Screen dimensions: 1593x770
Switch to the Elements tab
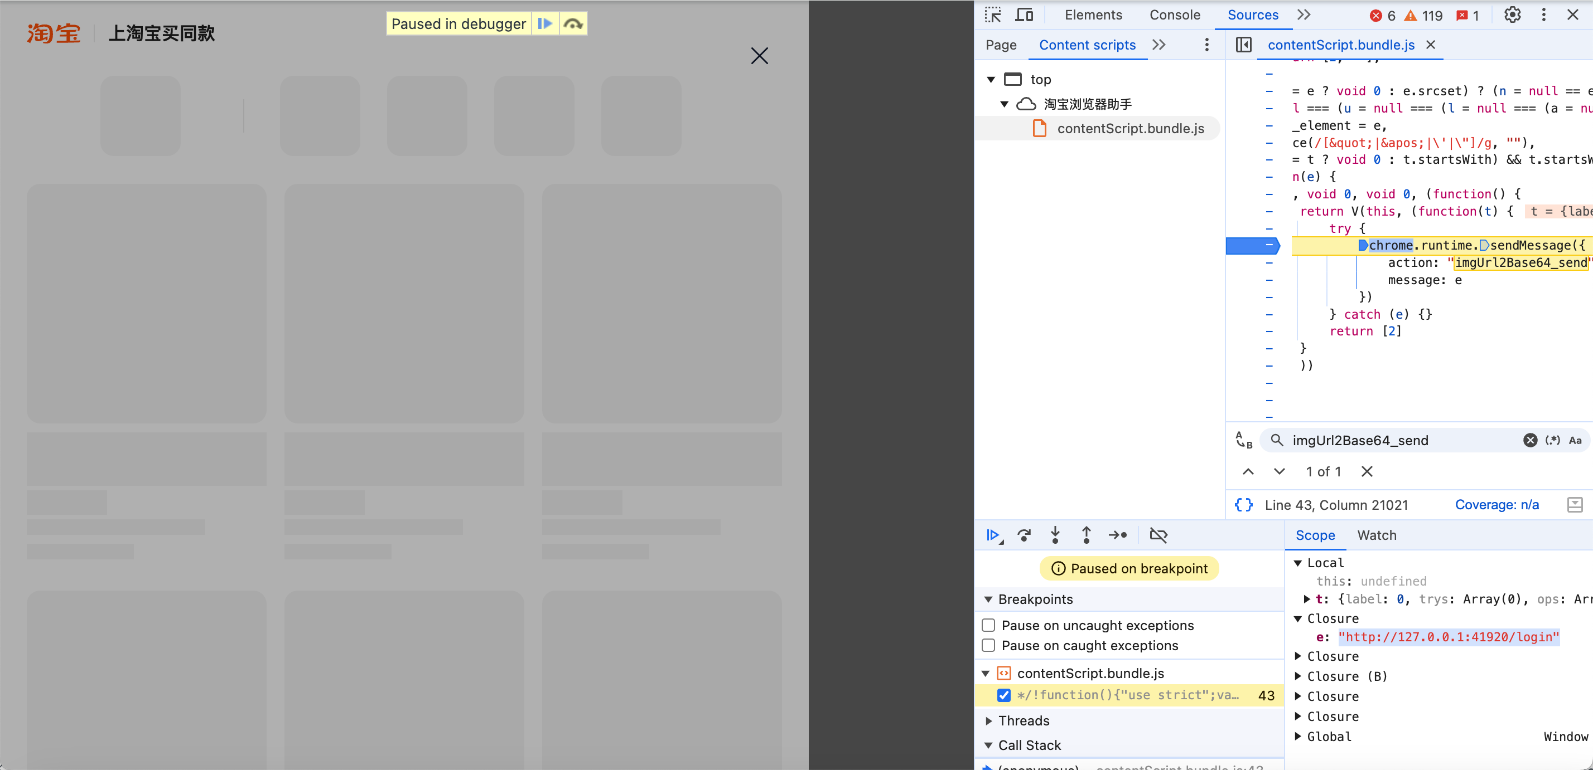(1093, 15)
